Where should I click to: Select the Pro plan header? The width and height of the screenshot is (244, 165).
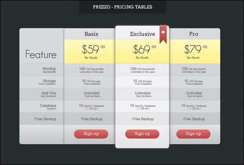click(194, 34)
